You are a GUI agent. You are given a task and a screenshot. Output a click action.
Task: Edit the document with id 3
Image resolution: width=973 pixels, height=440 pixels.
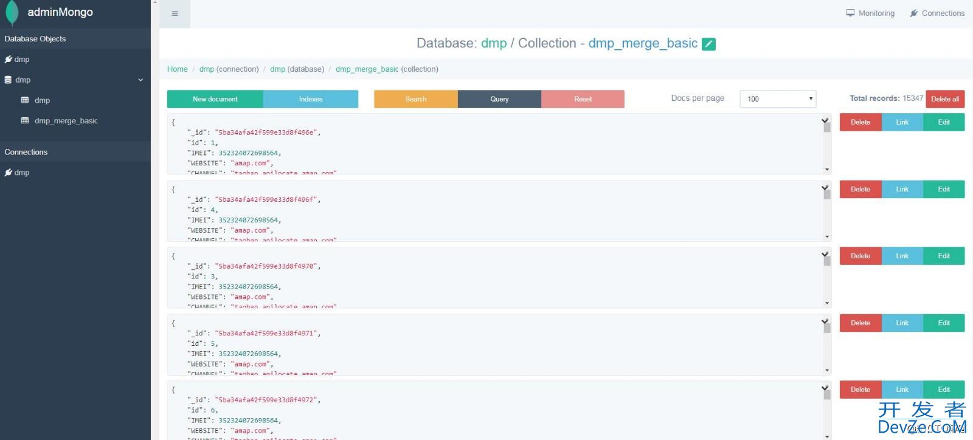944,256
